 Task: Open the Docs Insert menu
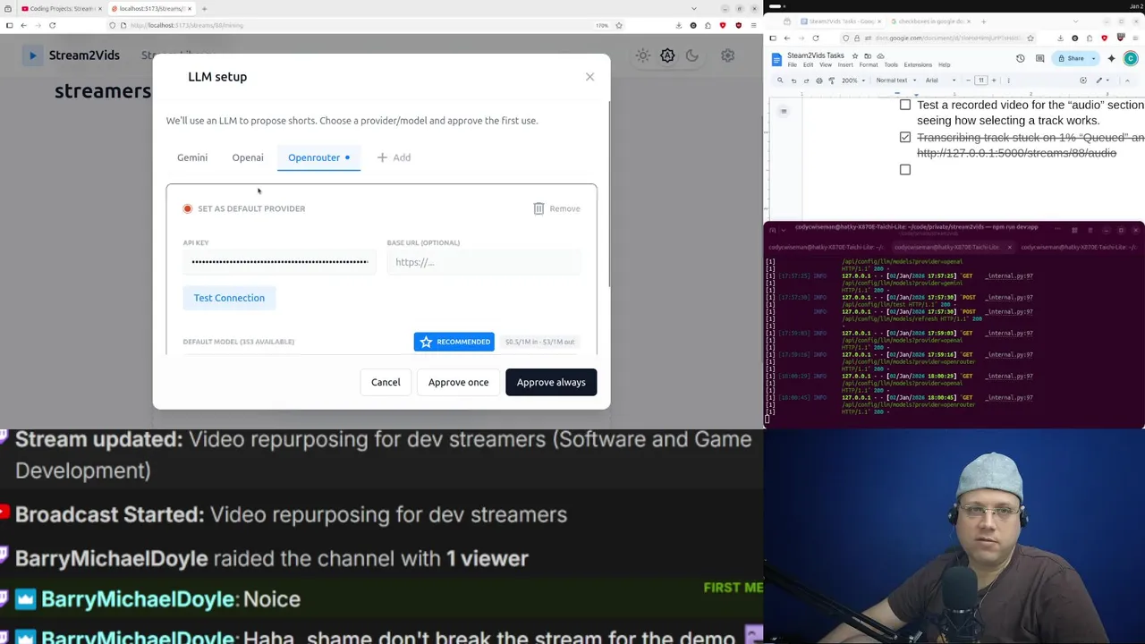pyautogui.click(x=845, y=65)
